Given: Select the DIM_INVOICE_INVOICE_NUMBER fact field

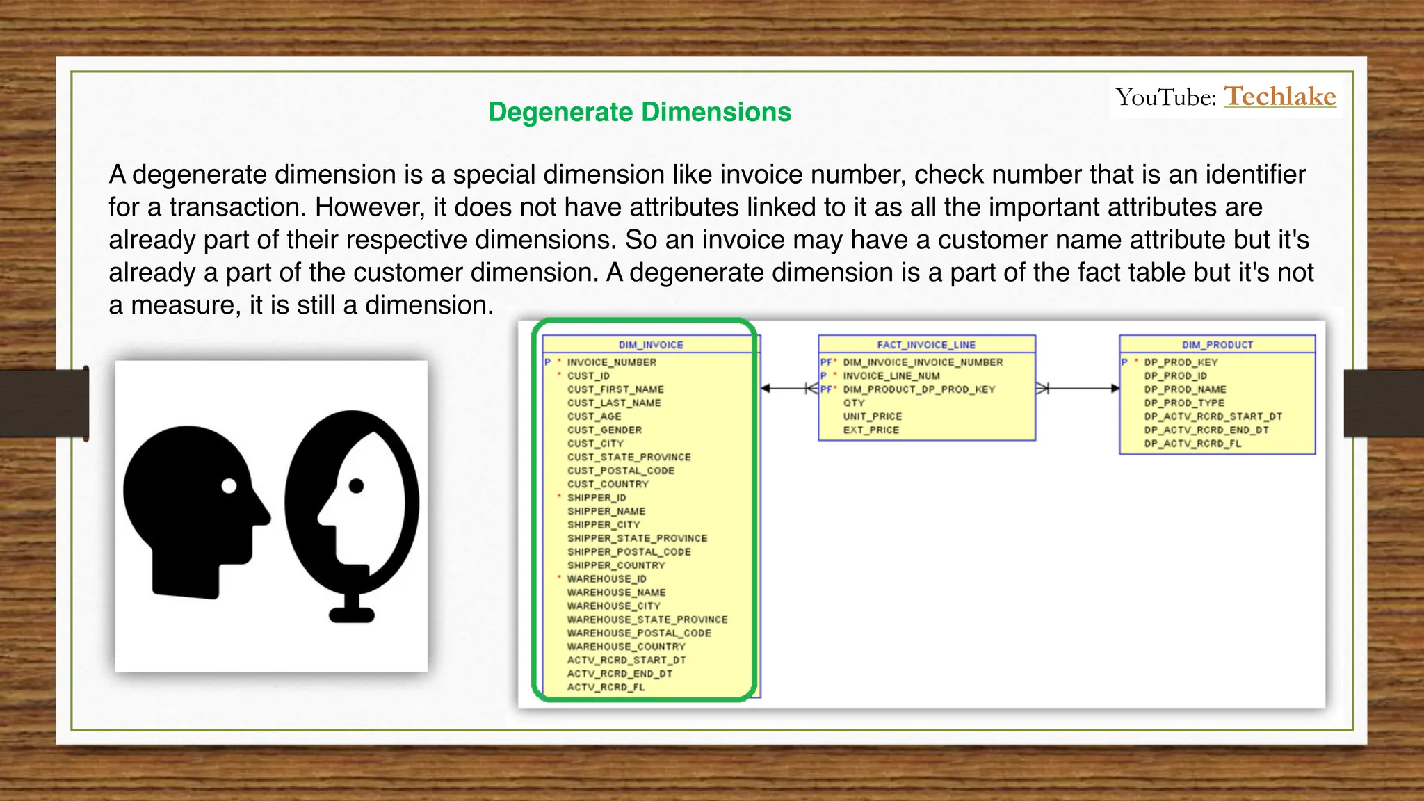Looking at the screenshot, I should pos(923,362).
